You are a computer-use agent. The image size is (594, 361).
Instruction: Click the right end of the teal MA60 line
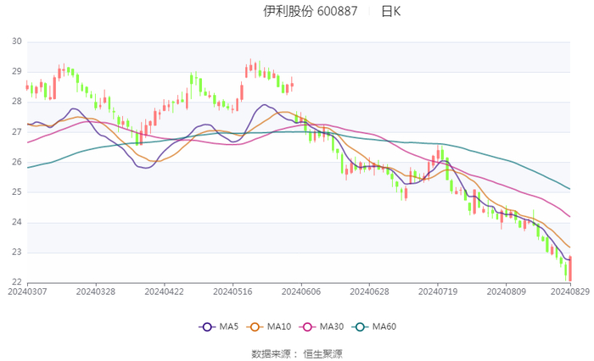(569, 189)
